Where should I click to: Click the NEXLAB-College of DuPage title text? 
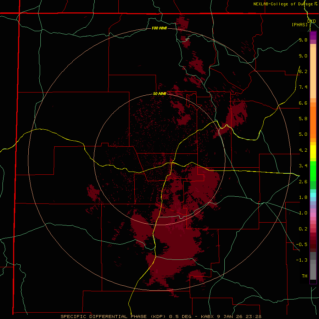tap(283, 4)
